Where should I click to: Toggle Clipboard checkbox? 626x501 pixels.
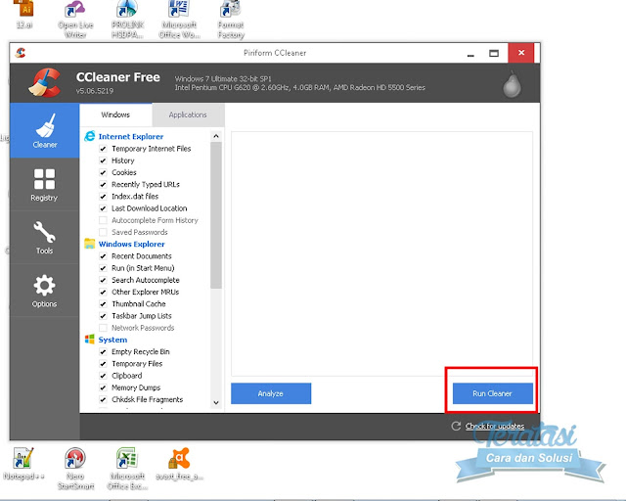point(103,376)
